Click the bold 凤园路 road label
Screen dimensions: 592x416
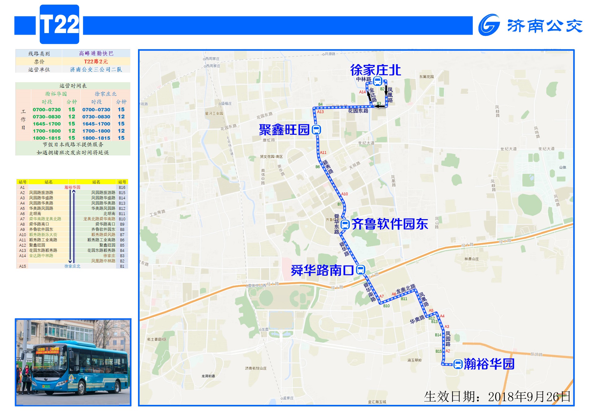point(448,339)
